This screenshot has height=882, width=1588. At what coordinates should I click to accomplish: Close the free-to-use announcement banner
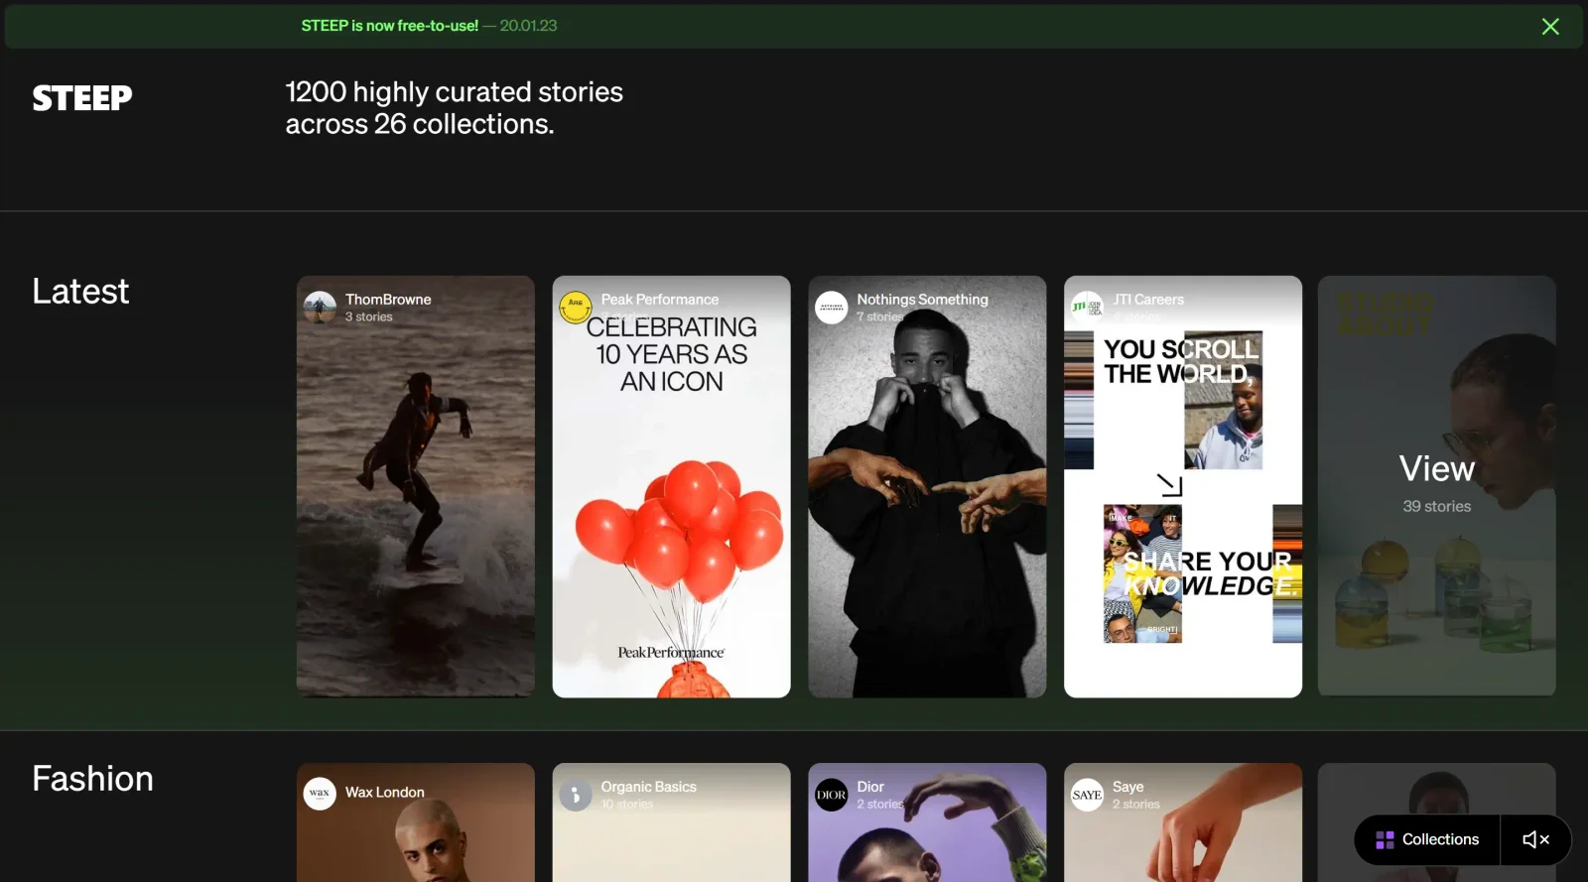[1550, 27]
